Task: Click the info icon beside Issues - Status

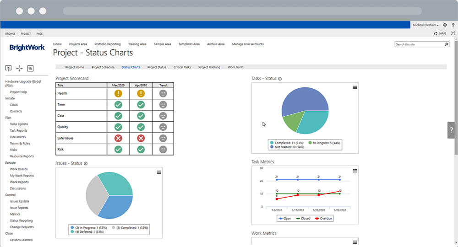Action: click(x=86, y=163)
